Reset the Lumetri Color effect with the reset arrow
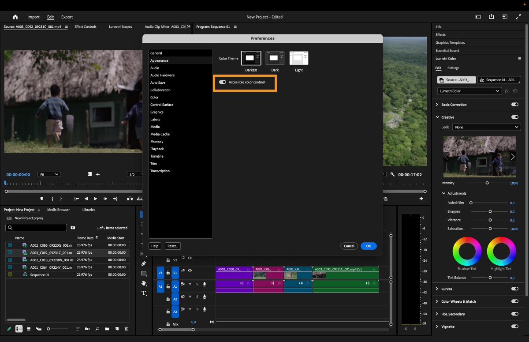The width and height of the screenshot is (529, 342). [515, 91]
